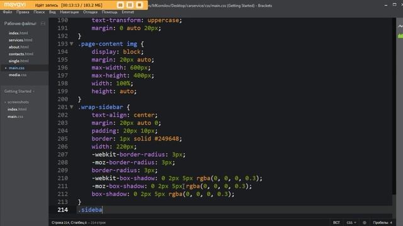The height and width of the screenshot is (226, 403).
Task: Open the Getting Started project dropdown
Action: click(20, 91)
